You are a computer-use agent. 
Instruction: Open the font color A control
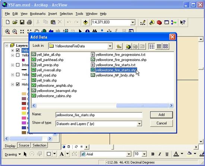click(176, 154)
